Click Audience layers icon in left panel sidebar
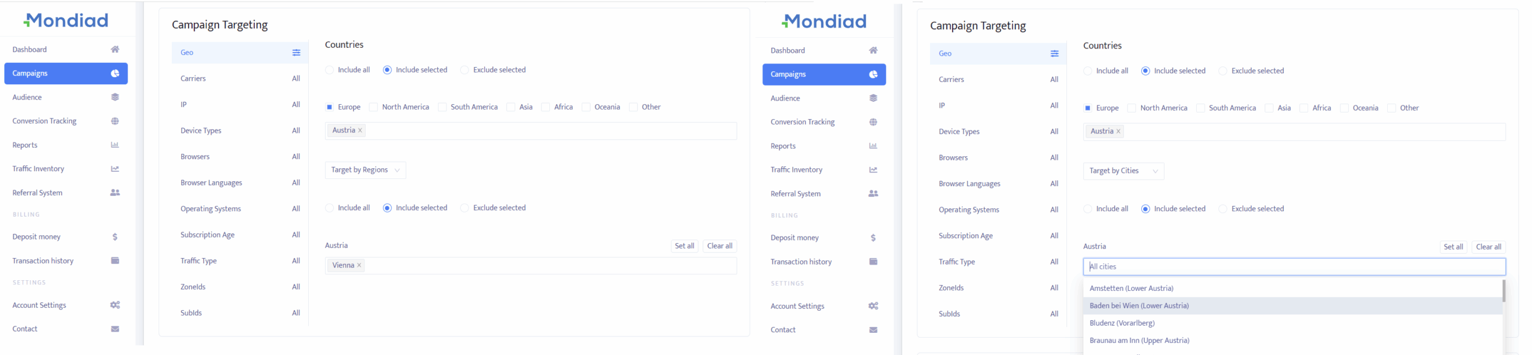 (x=115, y=97)
